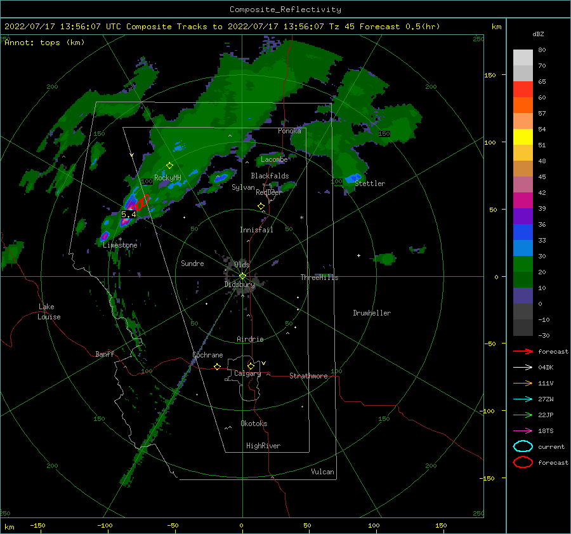Click the Banff label

tap(105, 354)
